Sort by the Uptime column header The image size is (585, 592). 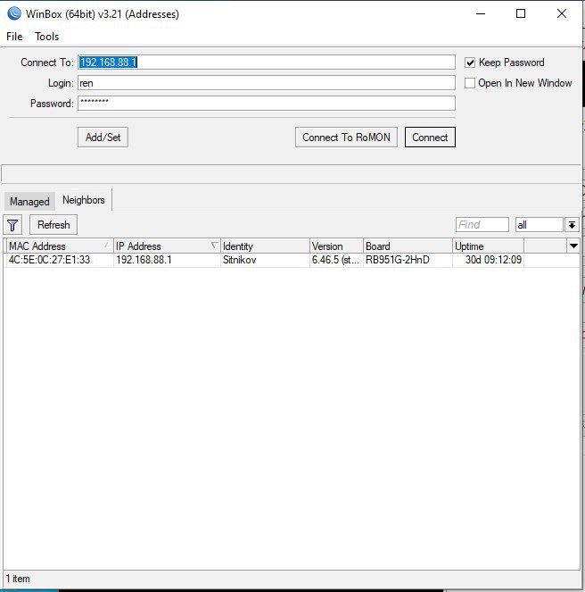(488, 246)
